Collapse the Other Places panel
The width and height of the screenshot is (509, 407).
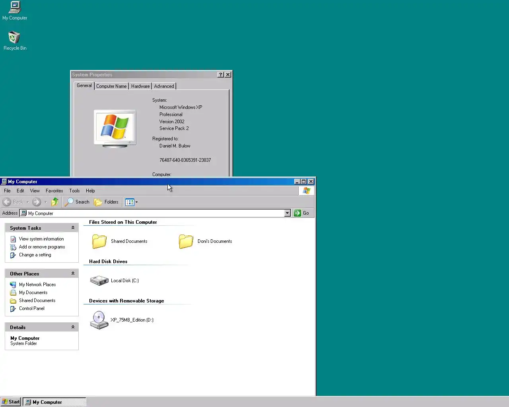(73, 273)
